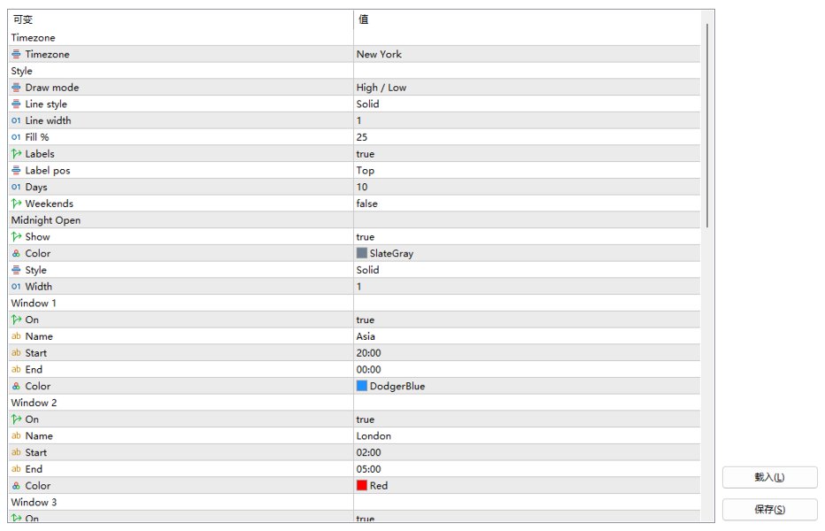
Task: Pick the DodgerBlue color swatch
Action: coord(362,386)
